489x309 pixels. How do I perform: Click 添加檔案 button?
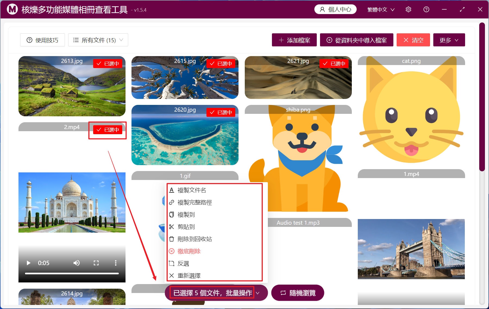tap(294, 40)
